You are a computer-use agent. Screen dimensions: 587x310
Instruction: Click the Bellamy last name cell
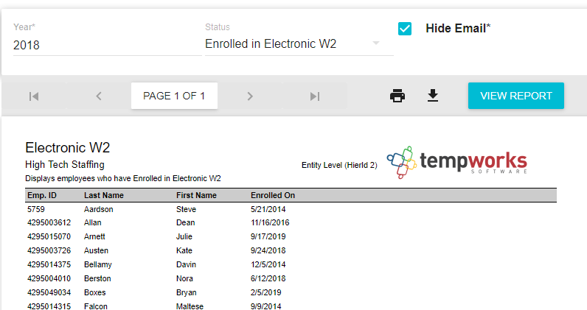coord(100,264)
